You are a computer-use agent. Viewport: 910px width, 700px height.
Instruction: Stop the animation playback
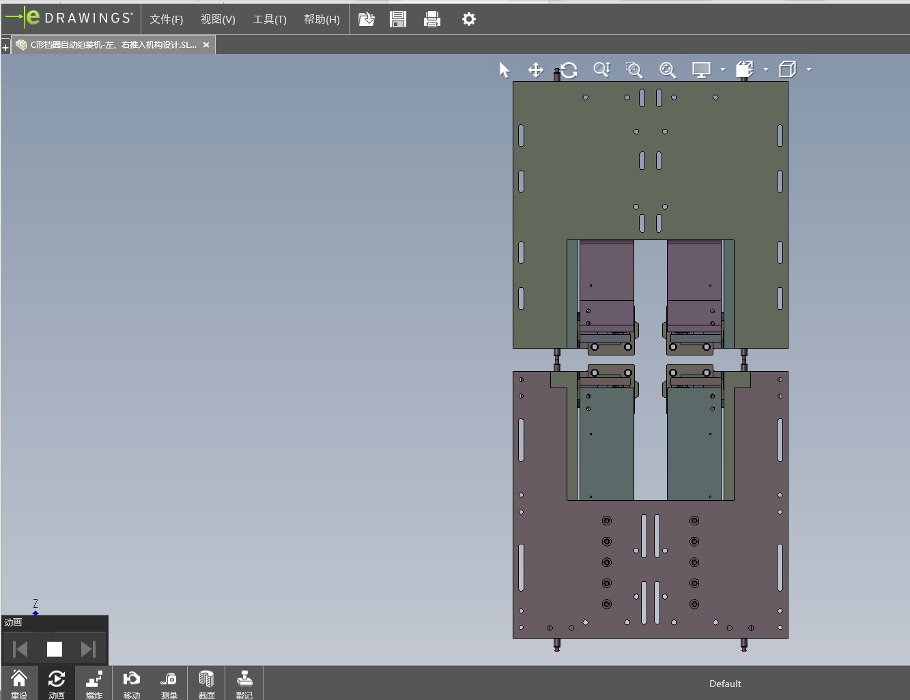55,649
